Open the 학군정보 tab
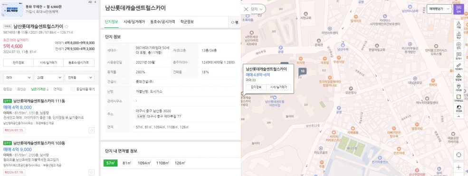Image resolution: width=468 pixels, height=176 pixels. (187, 22)
